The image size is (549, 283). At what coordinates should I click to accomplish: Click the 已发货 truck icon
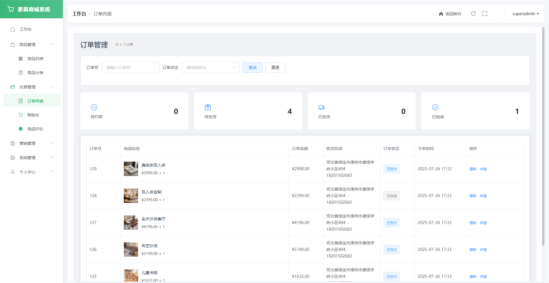[321, 107]
